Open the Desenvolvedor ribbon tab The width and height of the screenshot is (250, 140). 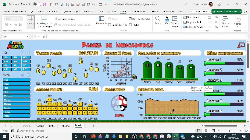click(x=137, y=12)
